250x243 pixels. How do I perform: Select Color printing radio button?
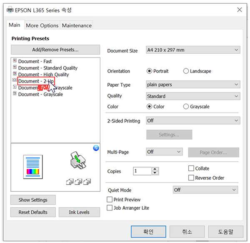coord(149,107)
